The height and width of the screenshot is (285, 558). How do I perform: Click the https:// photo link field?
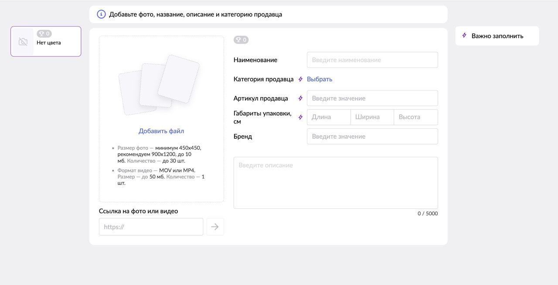click(x=151, y=227)
